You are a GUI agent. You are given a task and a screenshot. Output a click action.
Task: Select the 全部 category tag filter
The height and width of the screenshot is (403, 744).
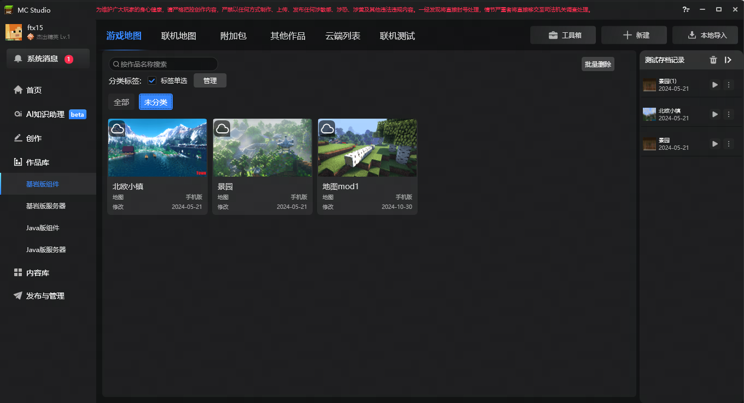[121, 102]
